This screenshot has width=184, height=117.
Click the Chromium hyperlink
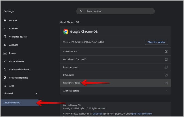(x=98, y=114)
